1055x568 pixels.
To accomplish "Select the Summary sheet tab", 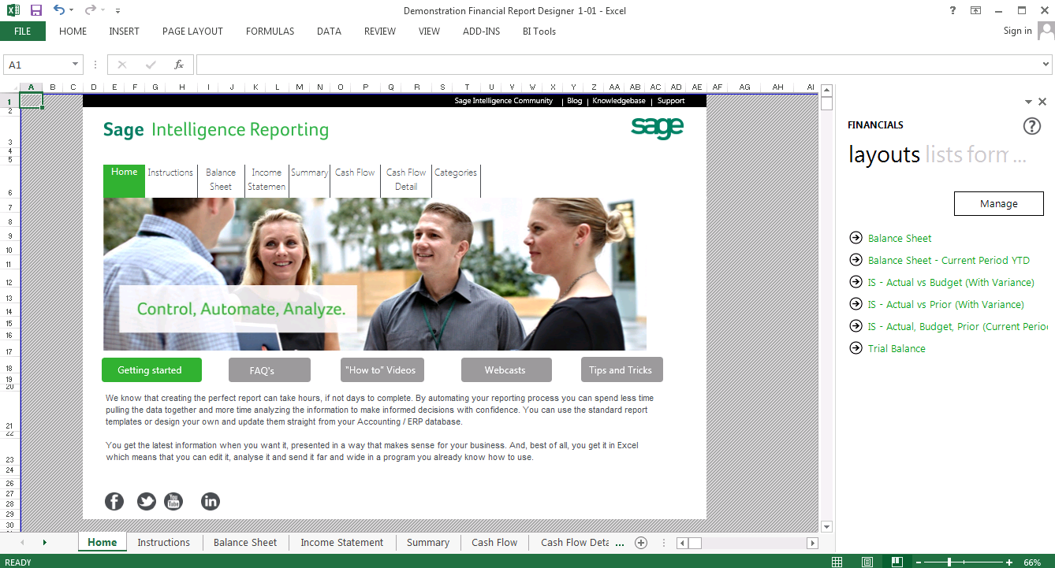I will click(x=427, y=542).
